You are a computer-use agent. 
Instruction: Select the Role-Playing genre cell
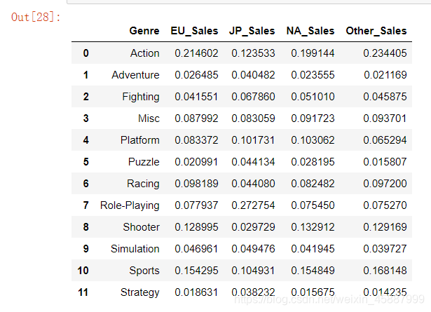click(130, 205)
